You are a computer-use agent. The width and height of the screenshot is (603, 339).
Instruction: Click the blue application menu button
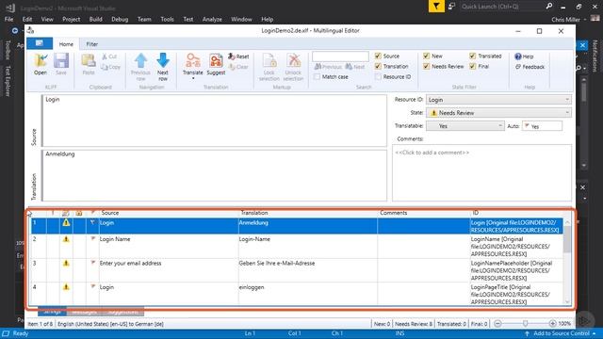[x=40, y=43]
